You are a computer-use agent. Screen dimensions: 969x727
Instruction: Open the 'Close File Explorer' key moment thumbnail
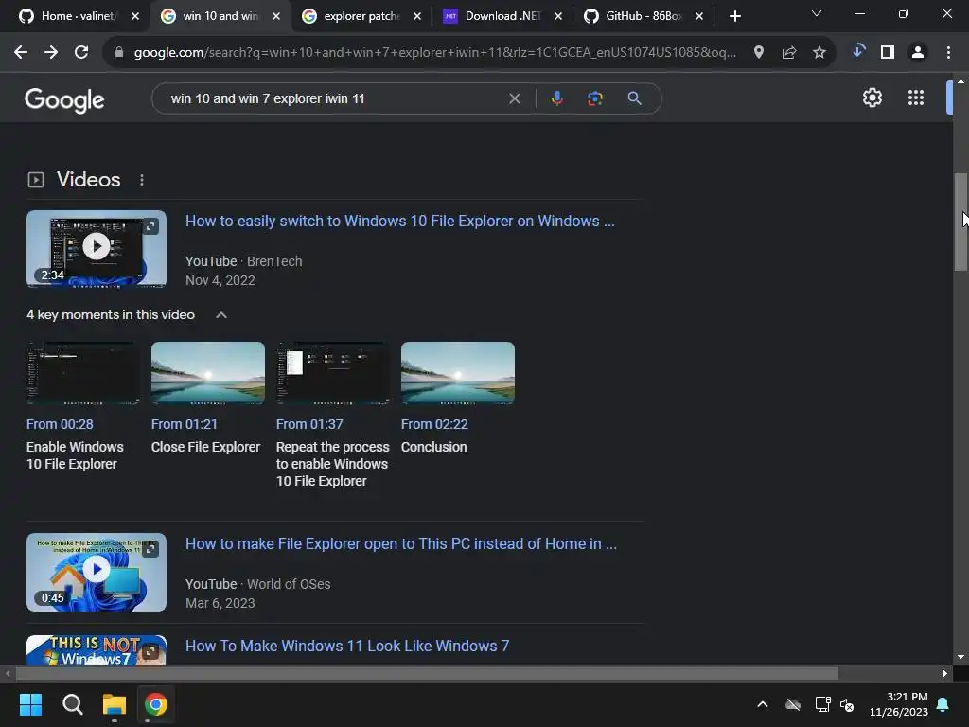[x=207, y=373]
